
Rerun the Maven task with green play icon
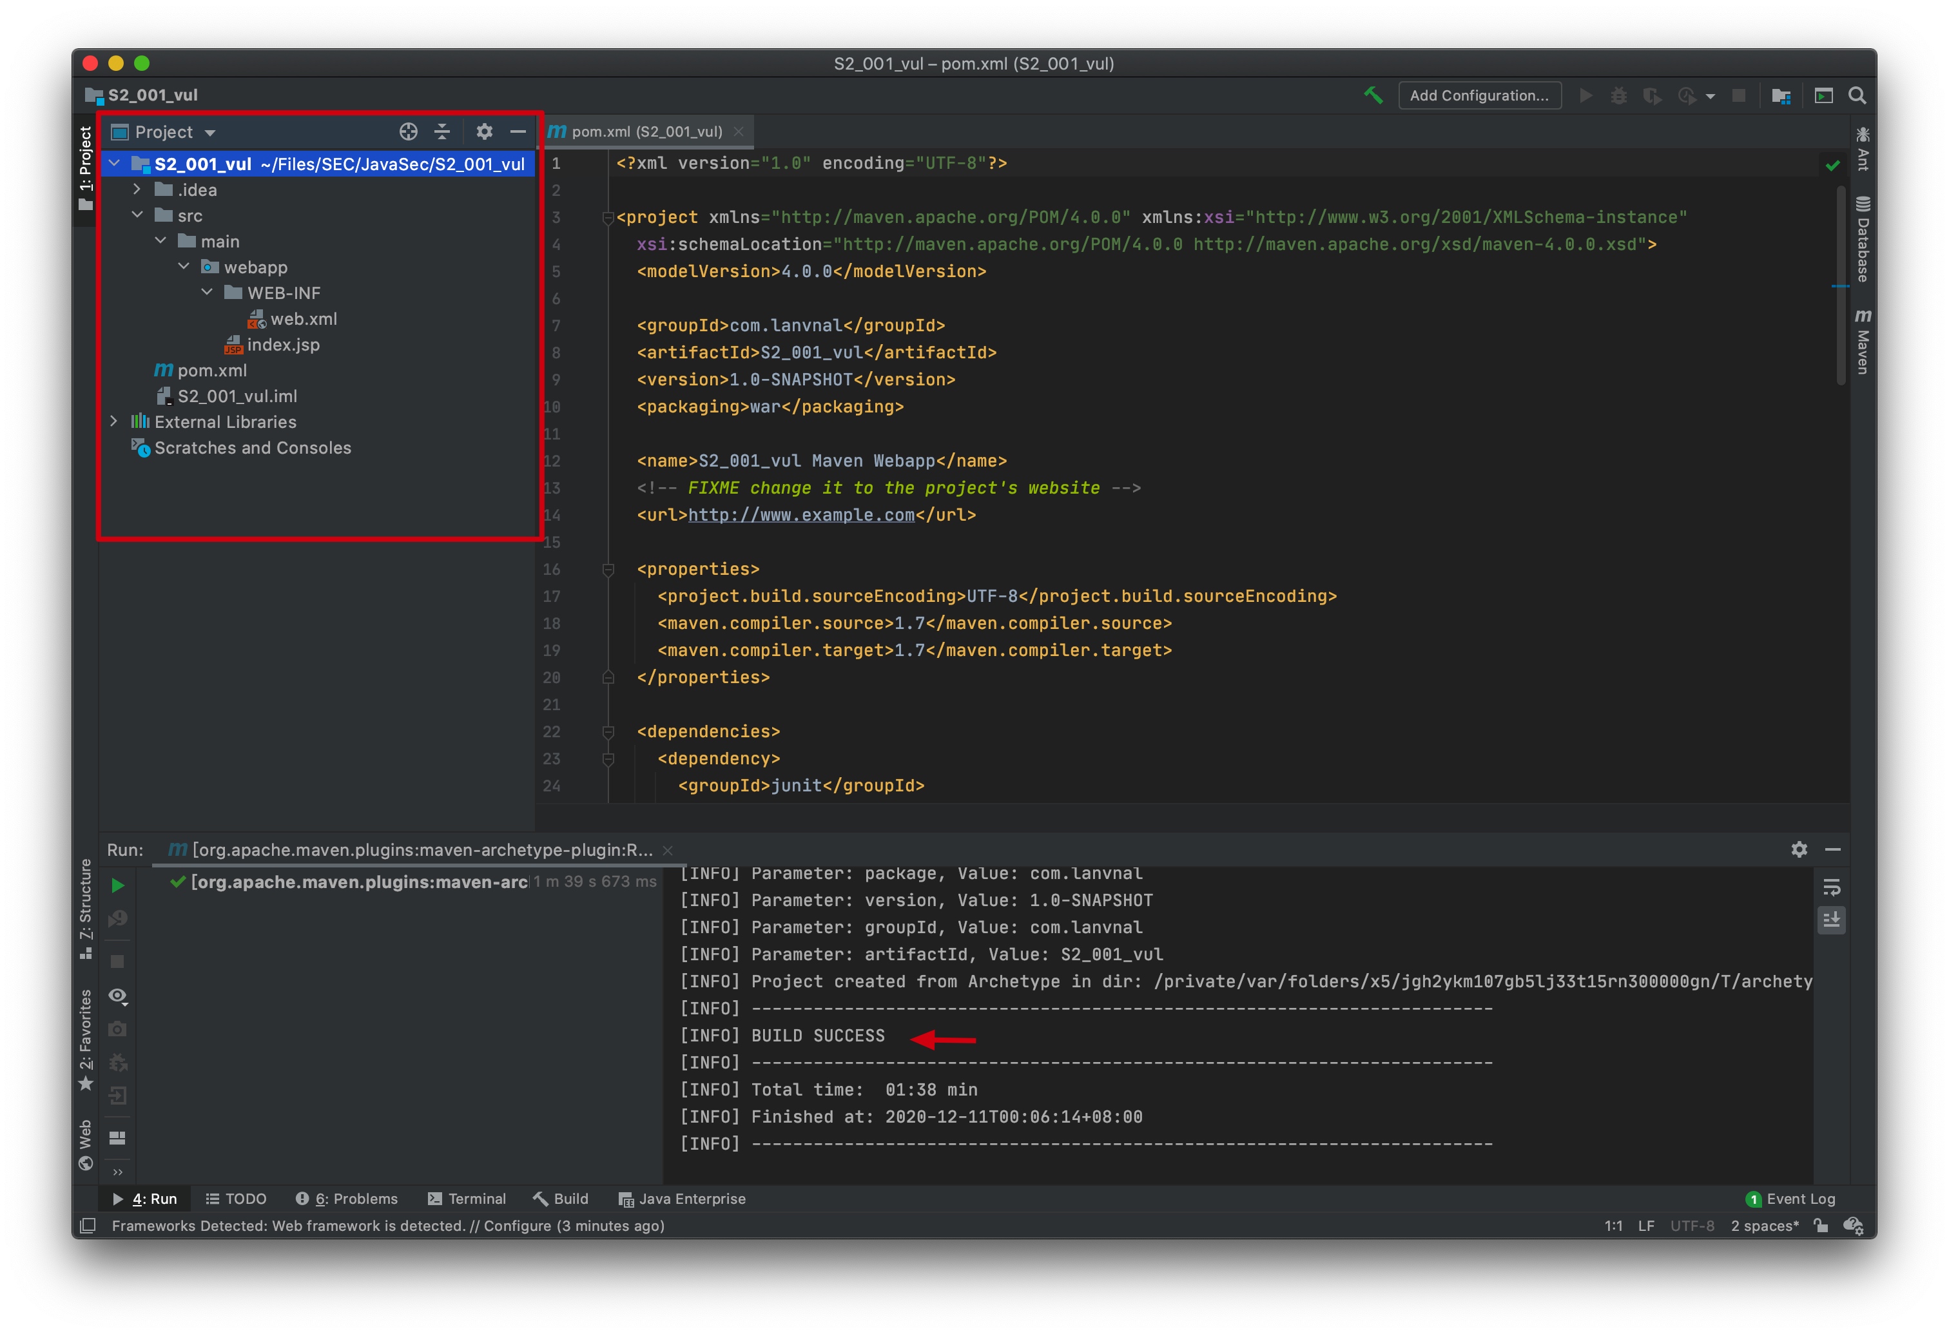[117, 885]
